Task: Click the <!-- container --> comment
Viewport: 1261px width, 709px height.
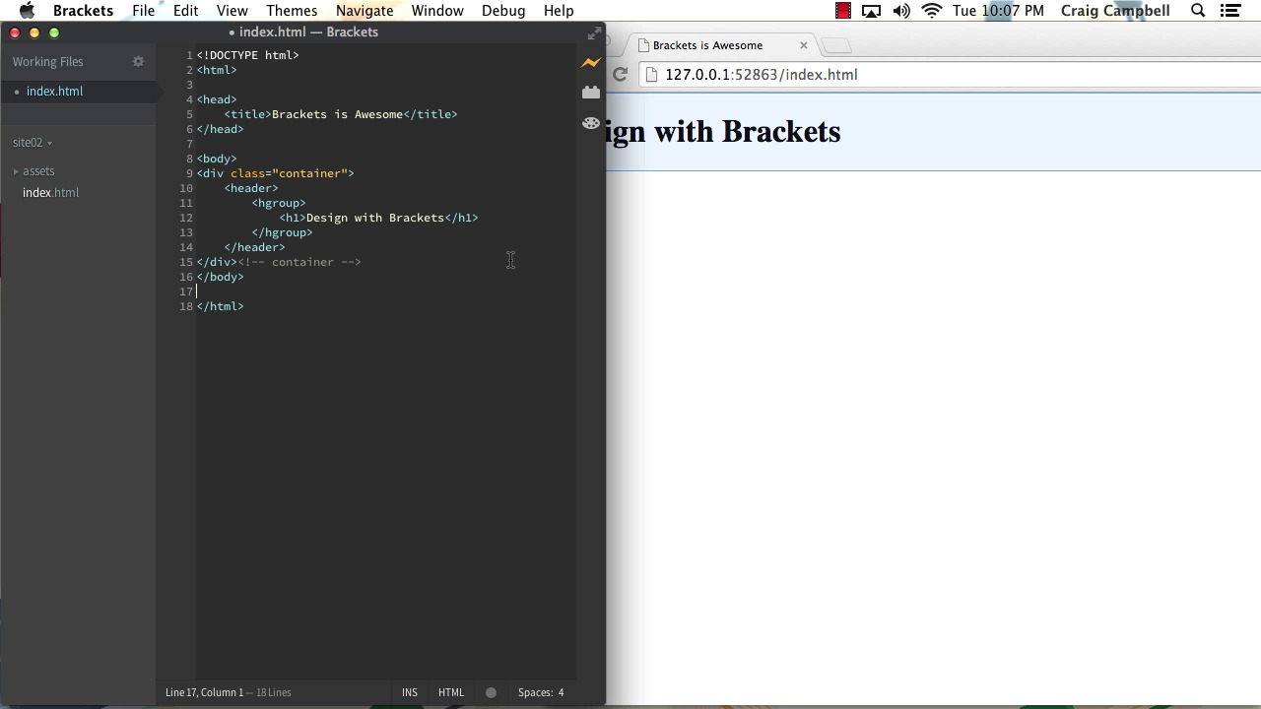Action: coord(299,262)
